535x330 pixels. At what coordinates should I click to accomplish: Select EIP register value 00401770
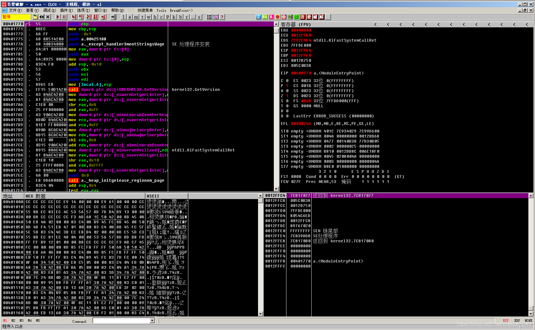point(301,73)
